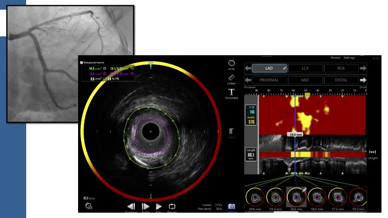Toggle the green 14.8 mm² area measurement

(x=104, y=69)
